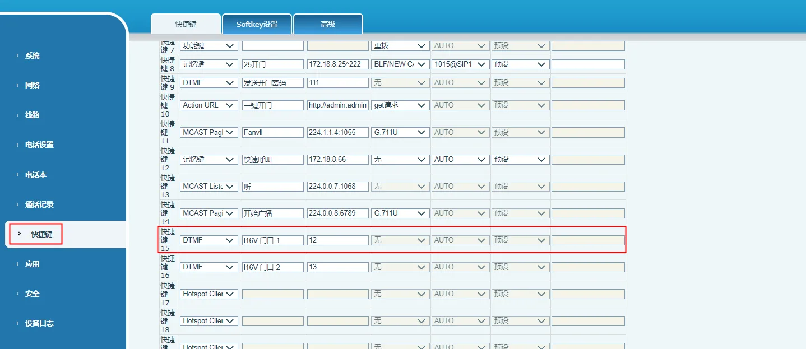Open Action URL type dropdown for key 10
806x349 pixels.
pyautogui.click(x=209, y=105)
